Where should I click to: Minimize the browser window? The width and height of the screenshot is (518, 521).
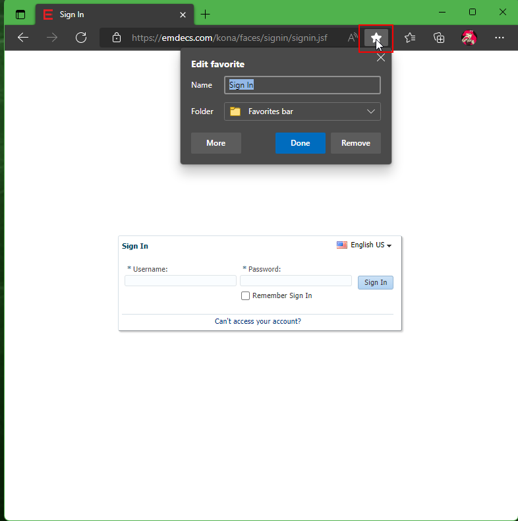click(x=442, y=13)
